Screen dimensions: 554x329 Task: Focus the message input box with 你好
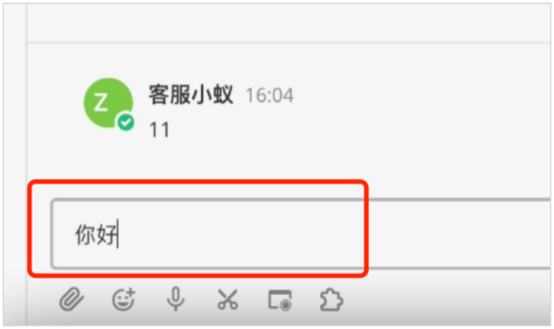pos(300,234)
